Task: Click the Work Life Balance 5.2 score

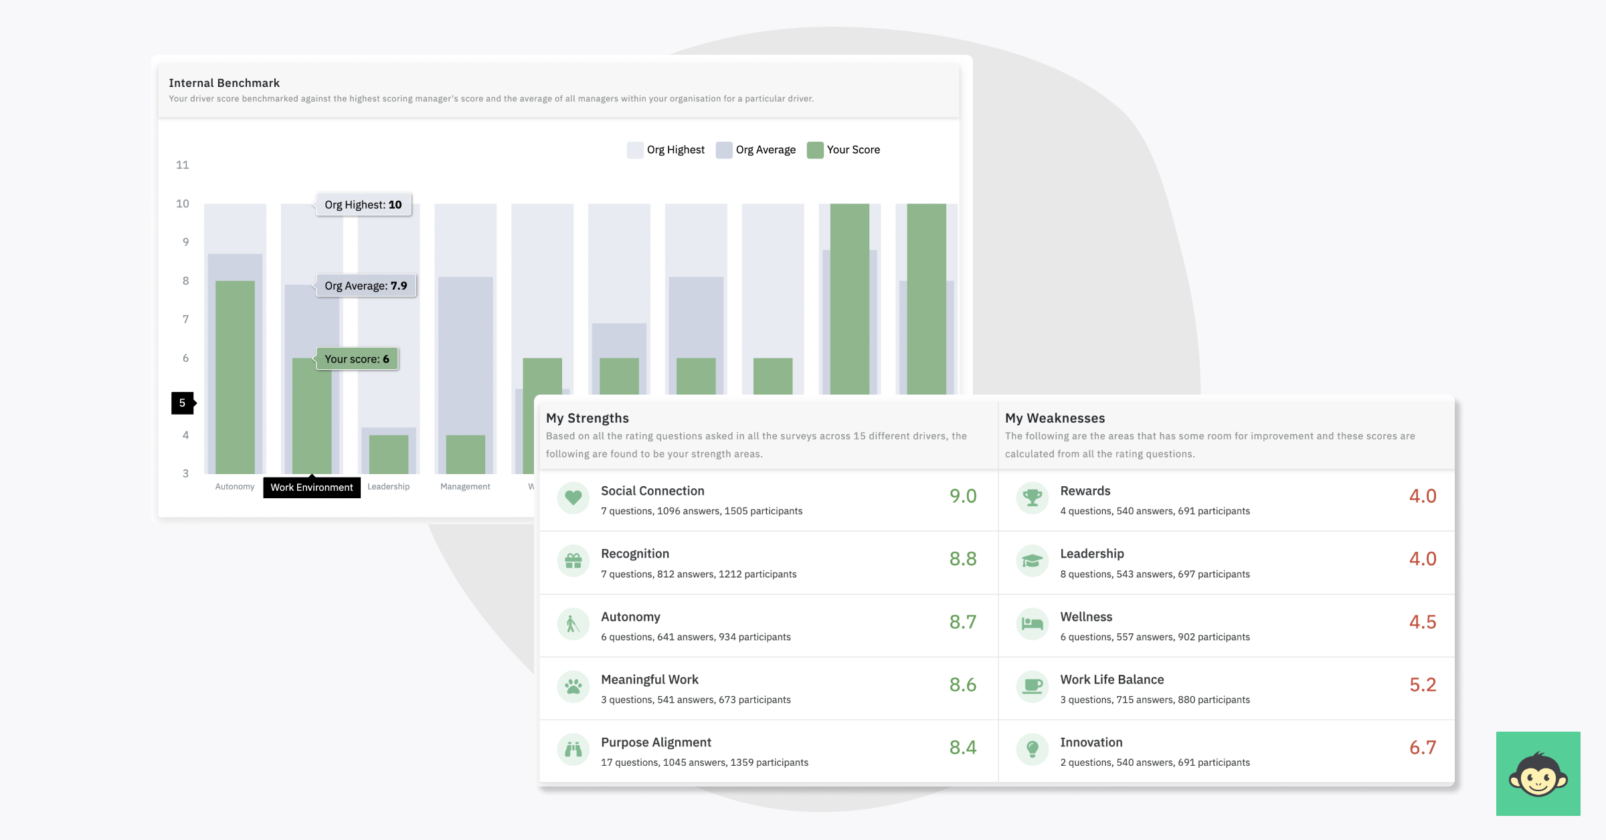Action: tap(1423, 685)
